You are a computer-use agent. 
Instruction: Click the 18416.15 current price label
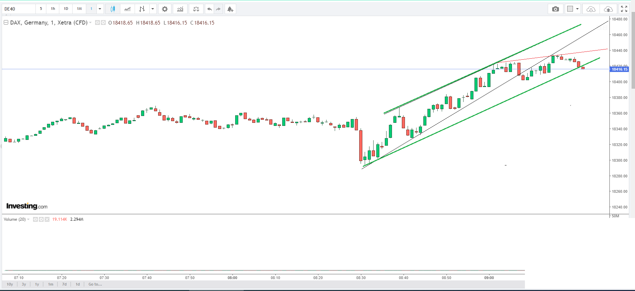click(619, 69)
